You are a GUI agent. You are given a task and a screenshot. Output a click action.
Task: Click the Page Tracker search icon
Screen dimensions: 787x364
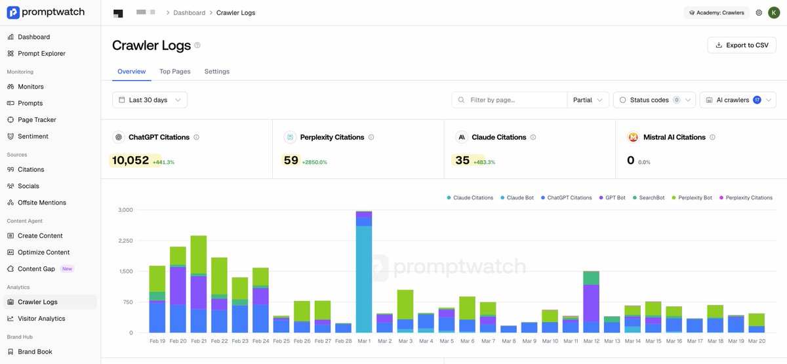point(10,119)
